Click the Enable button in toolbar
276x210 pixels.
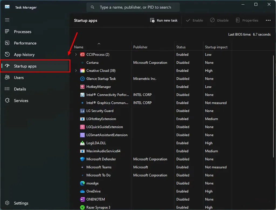195,20
